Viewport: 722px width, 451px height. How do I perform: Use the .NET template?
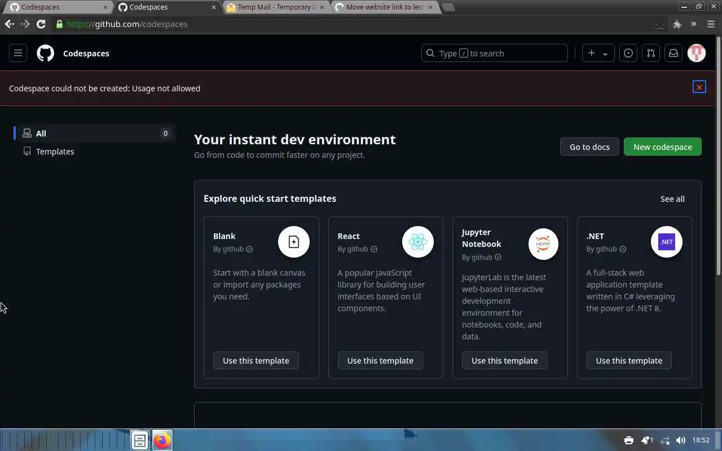tap(629, 360)
